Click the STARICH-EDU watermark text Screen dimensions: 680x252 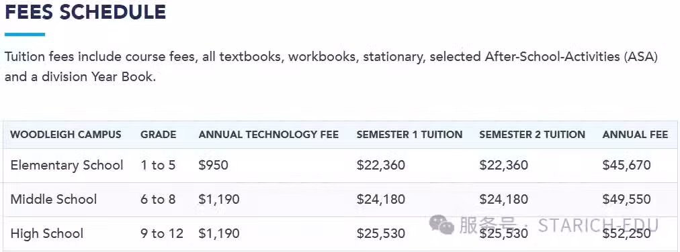(x=599, y=225)
